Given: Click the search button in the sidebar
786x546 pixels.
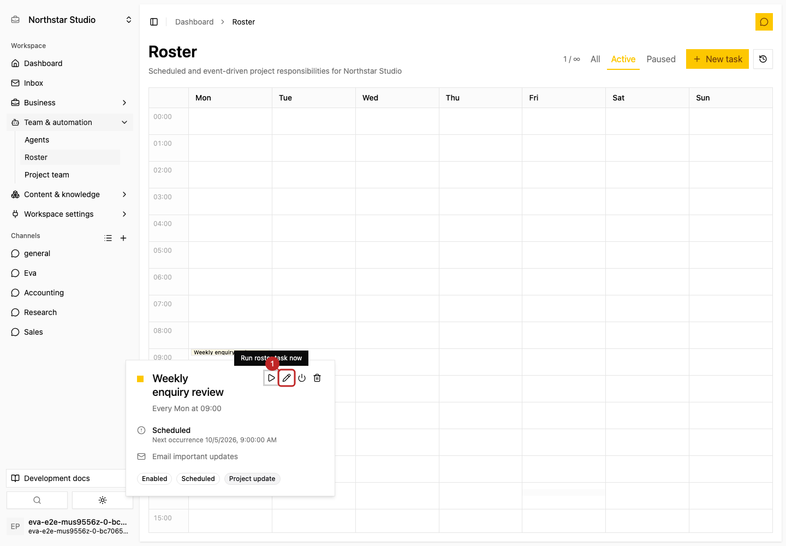Looking at the screenshot, I should [37, 500].
